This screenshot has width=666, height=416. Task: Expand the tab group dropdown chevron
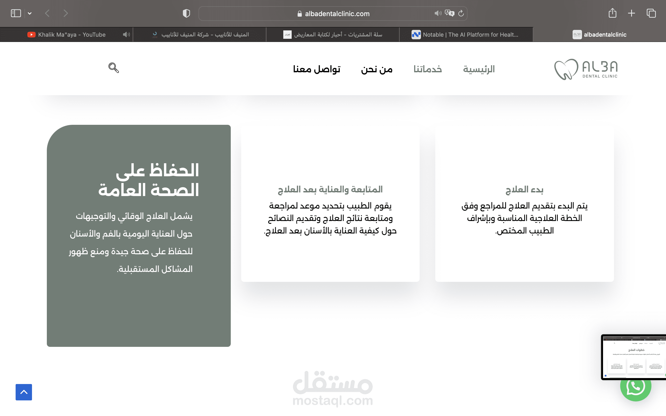(30, 13)
